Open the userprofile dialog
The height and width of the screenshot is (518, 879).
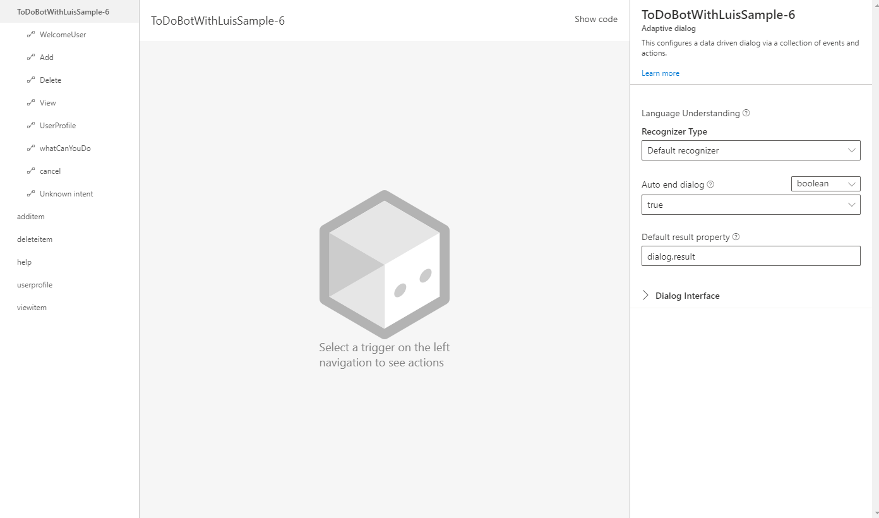(x=69, y=285)
